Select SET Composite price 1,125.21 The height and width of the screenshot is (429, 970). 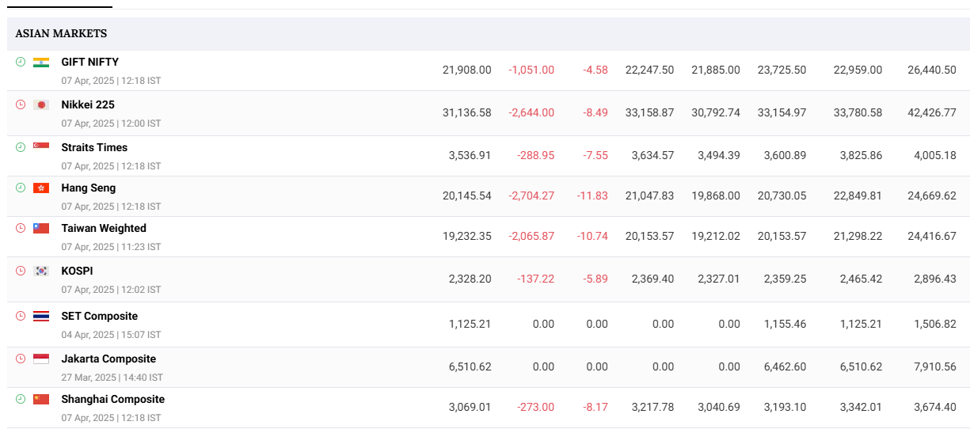(x=470, y=324)
